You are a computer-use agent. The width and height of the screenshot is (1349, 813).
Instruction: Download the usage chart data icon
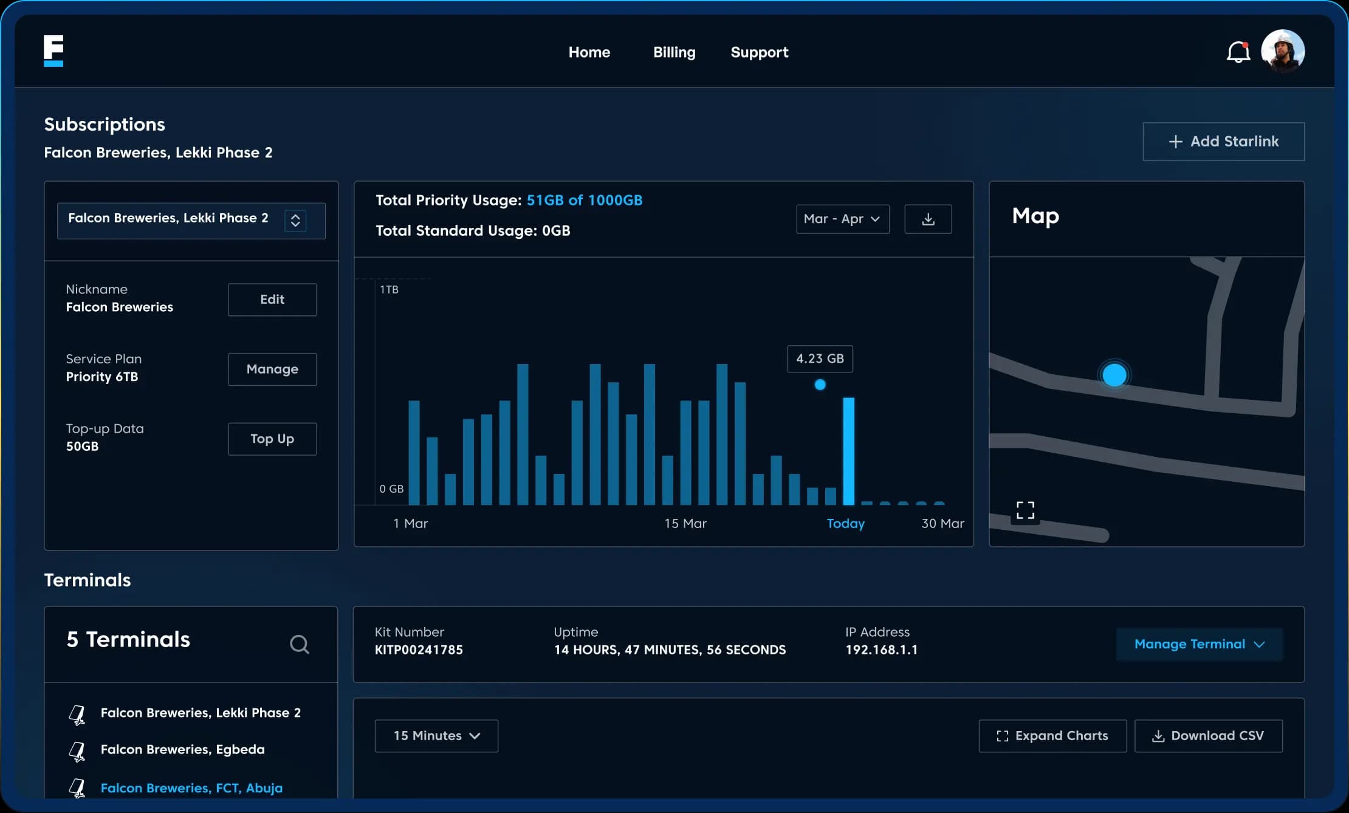[928, 219]
